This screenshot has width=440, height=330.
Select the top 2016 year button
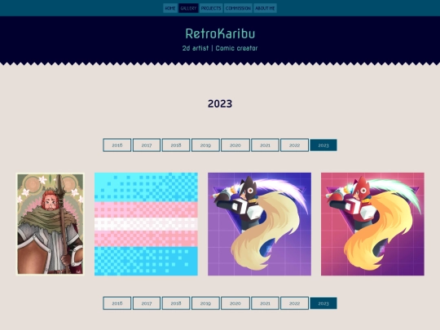click(x=117, y=145)
